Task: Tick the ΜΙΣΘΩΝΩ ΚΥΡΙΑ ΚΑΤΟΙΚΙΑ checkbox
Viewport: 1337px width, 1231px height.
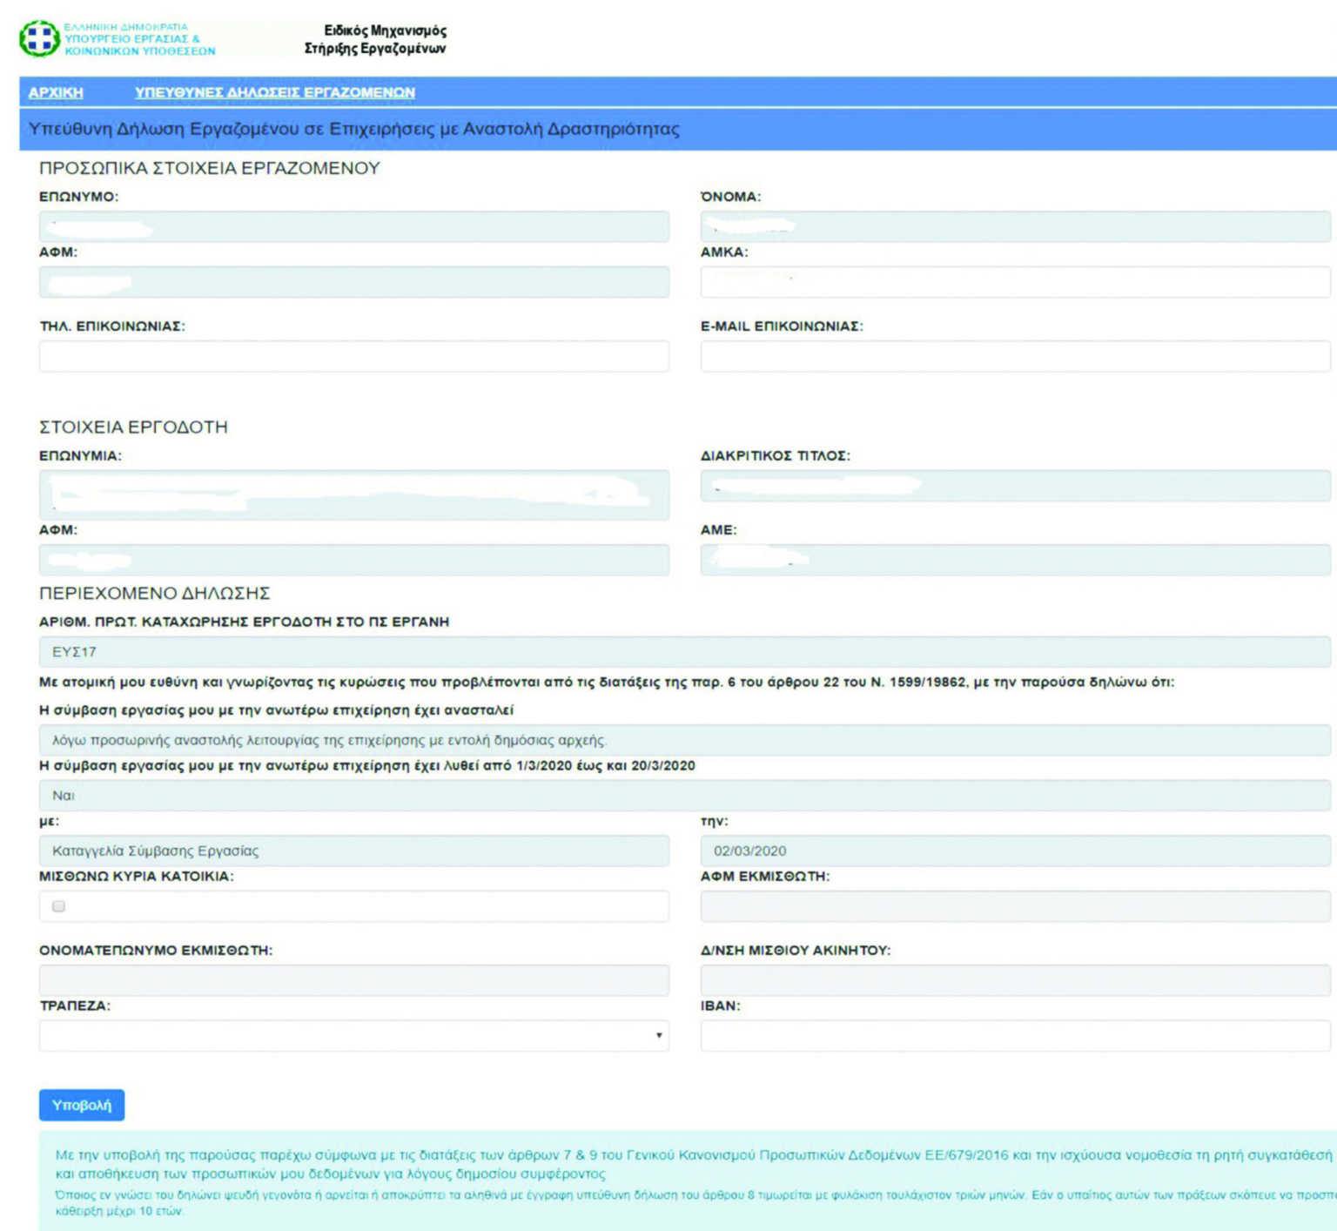Action: 59,906
